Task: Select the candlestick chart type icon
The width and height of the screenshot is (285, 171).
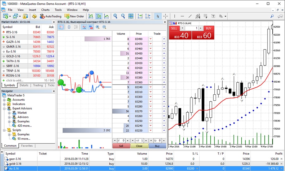Action: point(99,16)
